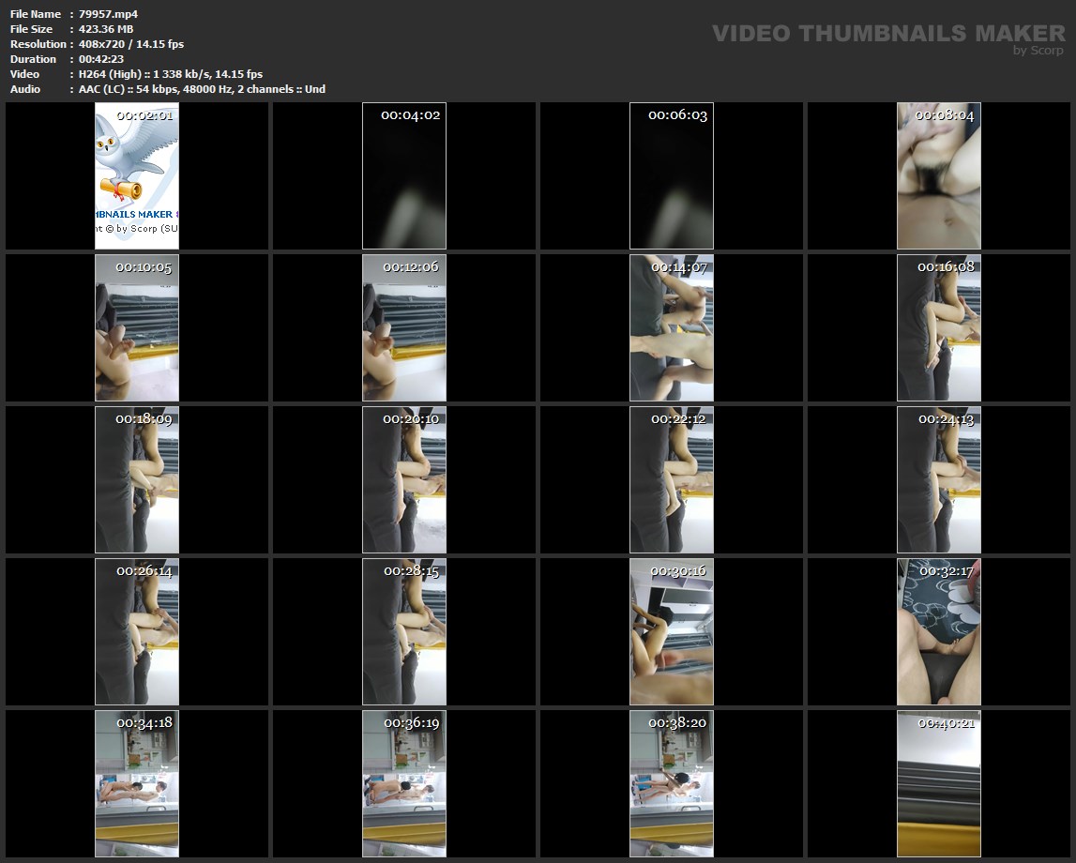
Task: Click the 00:02:01 timestamp overlay label
Action: click(x=144, y=115)
